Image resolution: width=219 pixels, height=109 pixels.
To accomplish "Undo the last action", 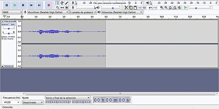I will (x=151, y=8).
